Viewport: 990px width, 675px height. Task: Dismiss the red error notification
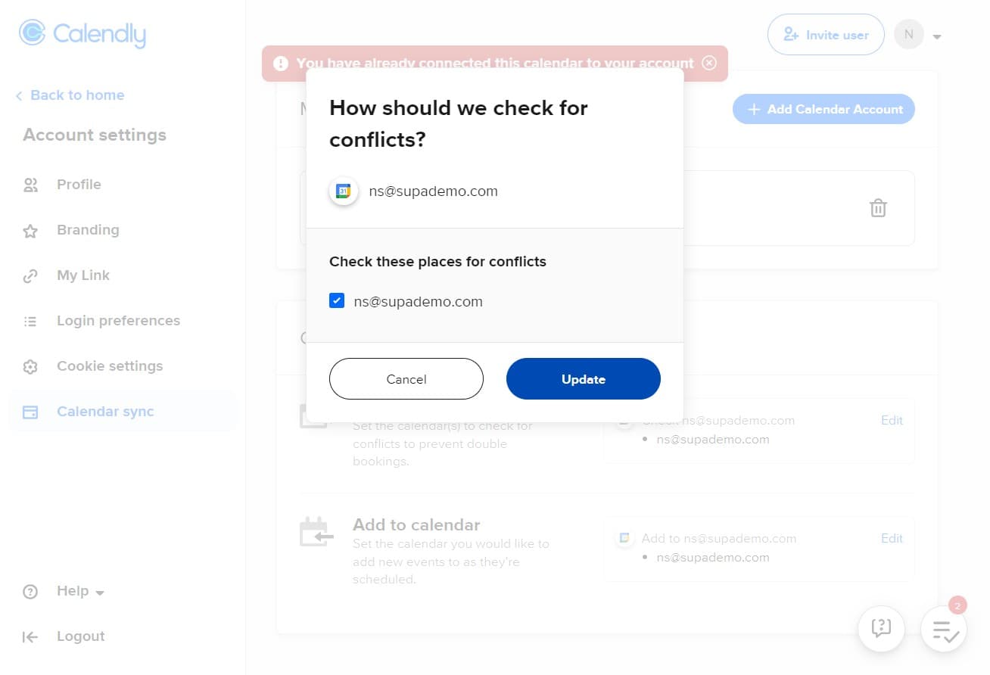point(709,63)
